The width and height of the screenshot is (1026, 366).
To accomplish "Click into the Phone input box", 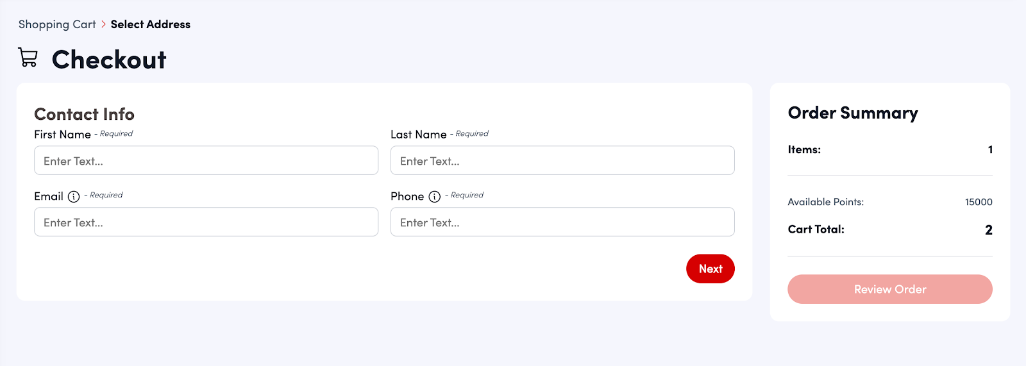I will pos(562,222).
